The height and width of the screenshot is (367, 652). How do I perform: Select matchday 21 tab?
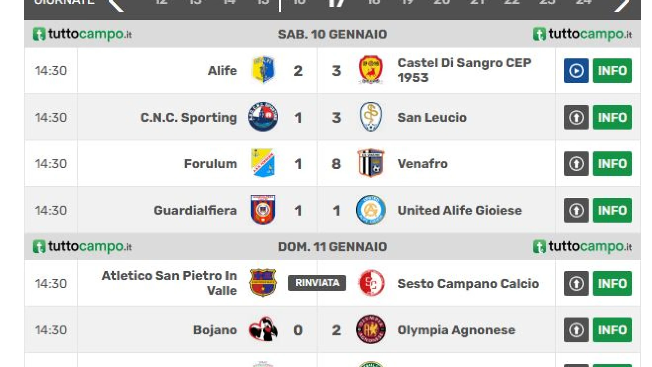click(477, 3)
